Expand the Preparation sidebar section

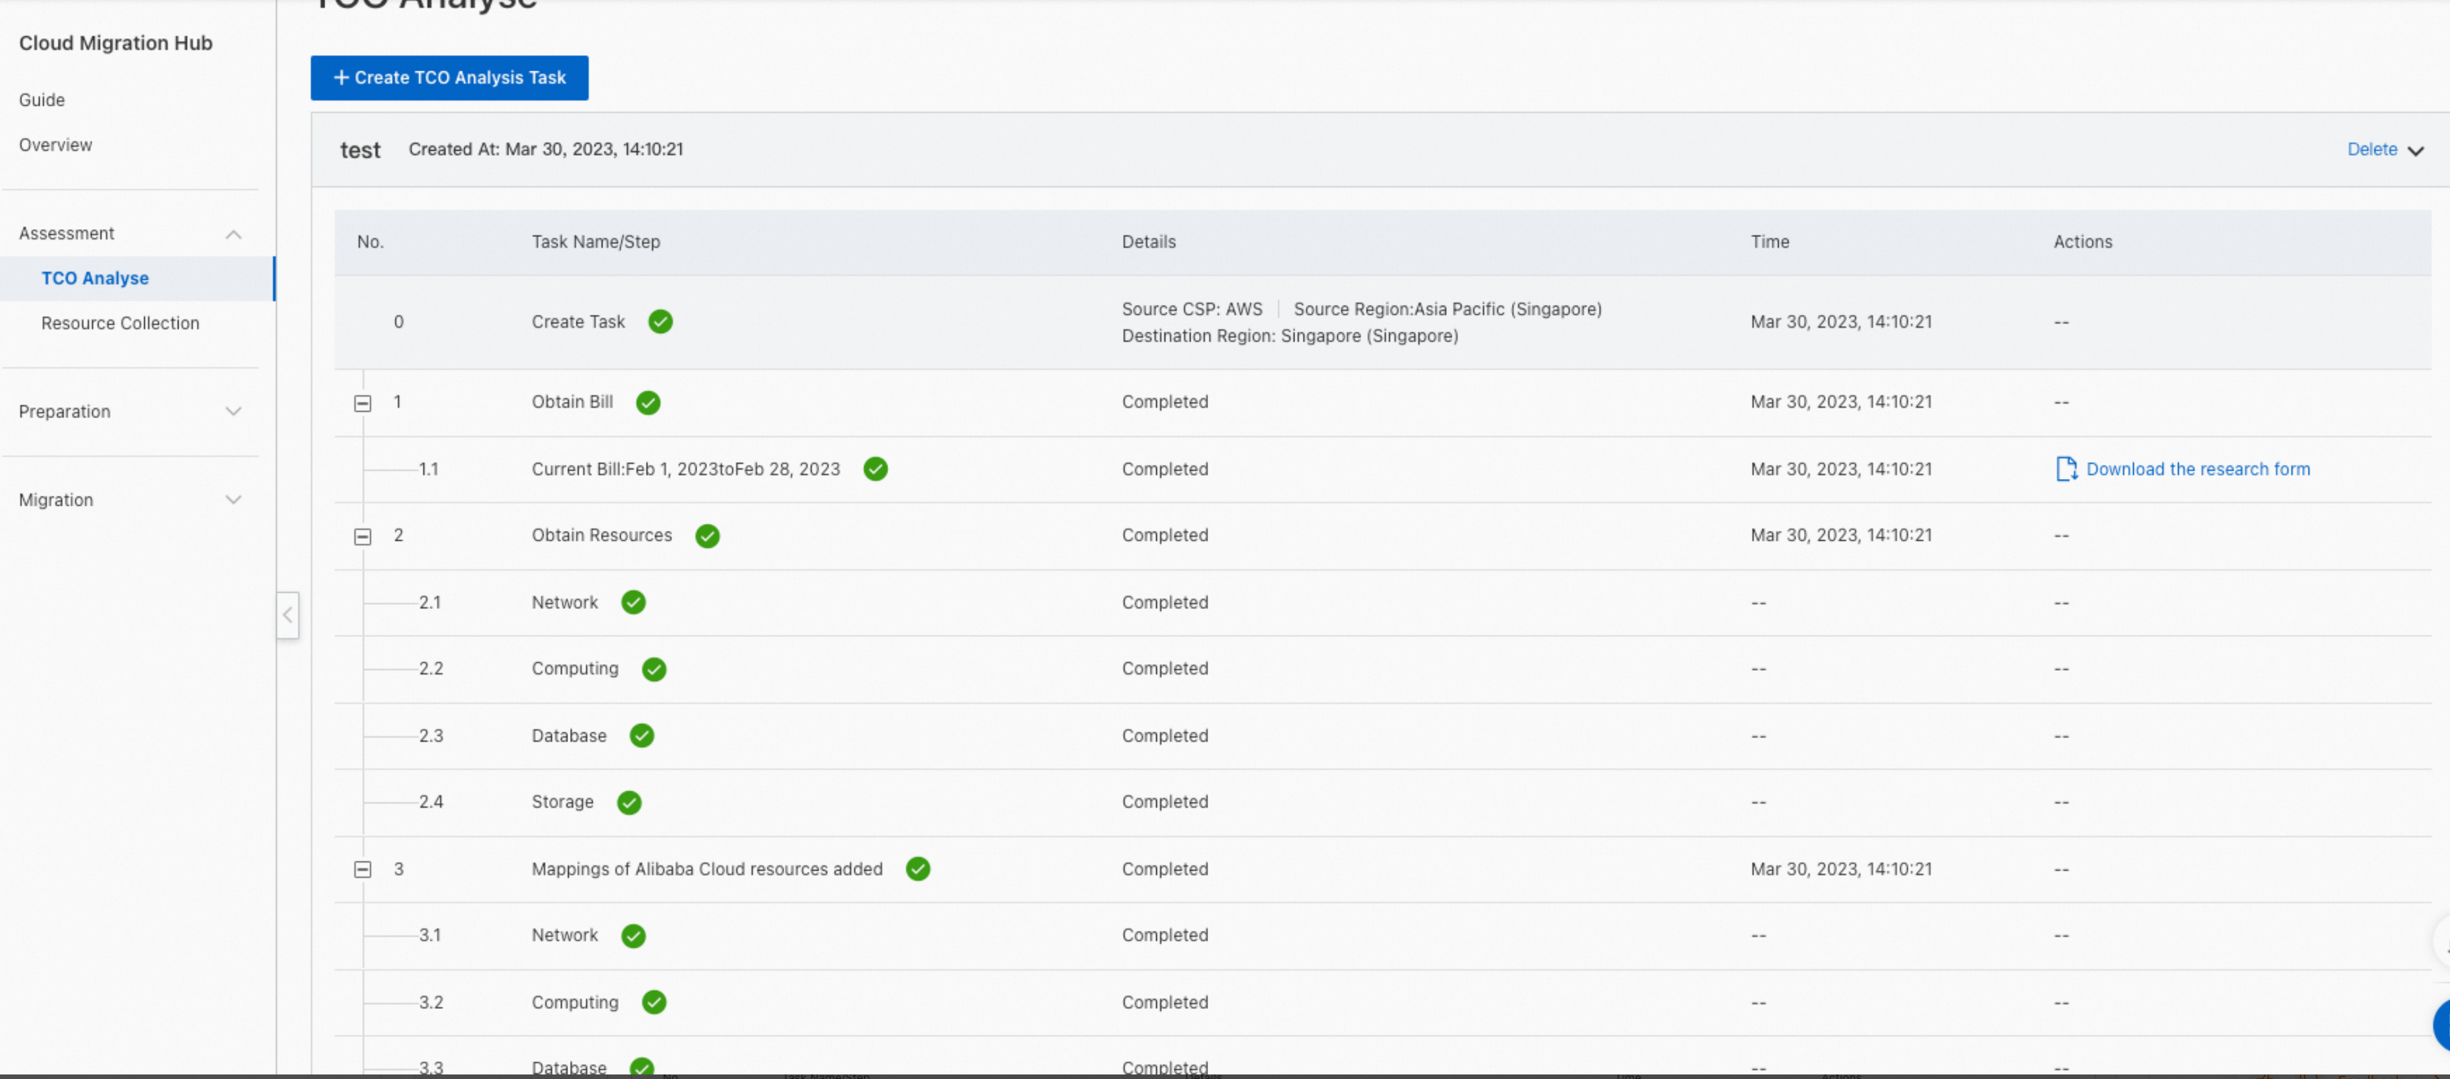point(233,412)
